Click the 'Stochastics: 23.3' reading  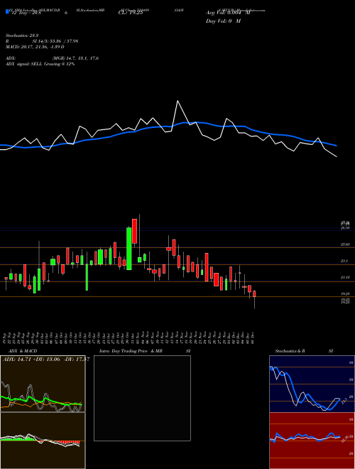point(23,36)
